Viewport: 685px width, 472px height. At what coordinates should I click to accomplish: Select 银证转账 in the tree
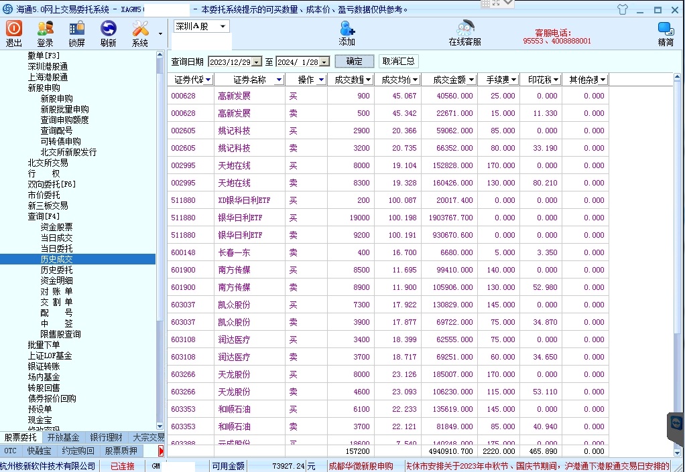point(44,366)
